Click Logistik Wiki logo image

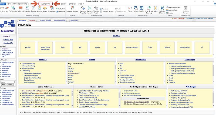8,26
